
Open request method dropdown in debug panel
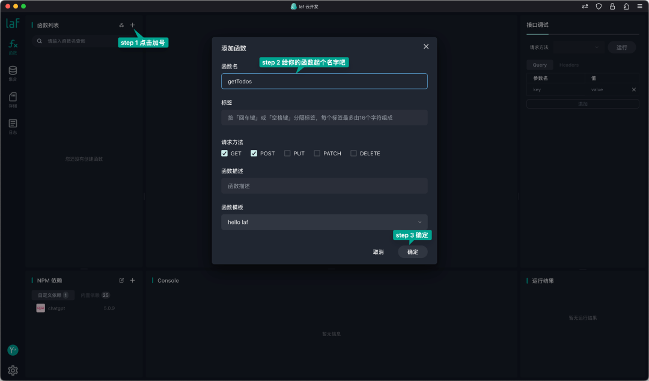[x=578, y=47]
